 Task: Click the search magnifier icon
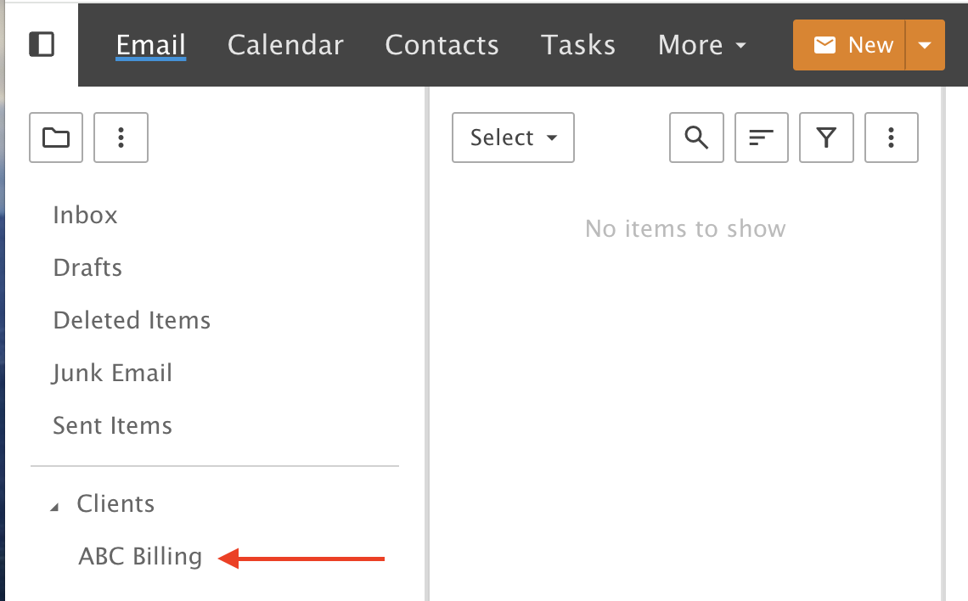point(696,138)
